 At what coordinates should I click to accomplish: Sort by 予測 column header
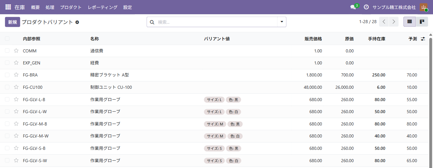(x=413, y=39)
